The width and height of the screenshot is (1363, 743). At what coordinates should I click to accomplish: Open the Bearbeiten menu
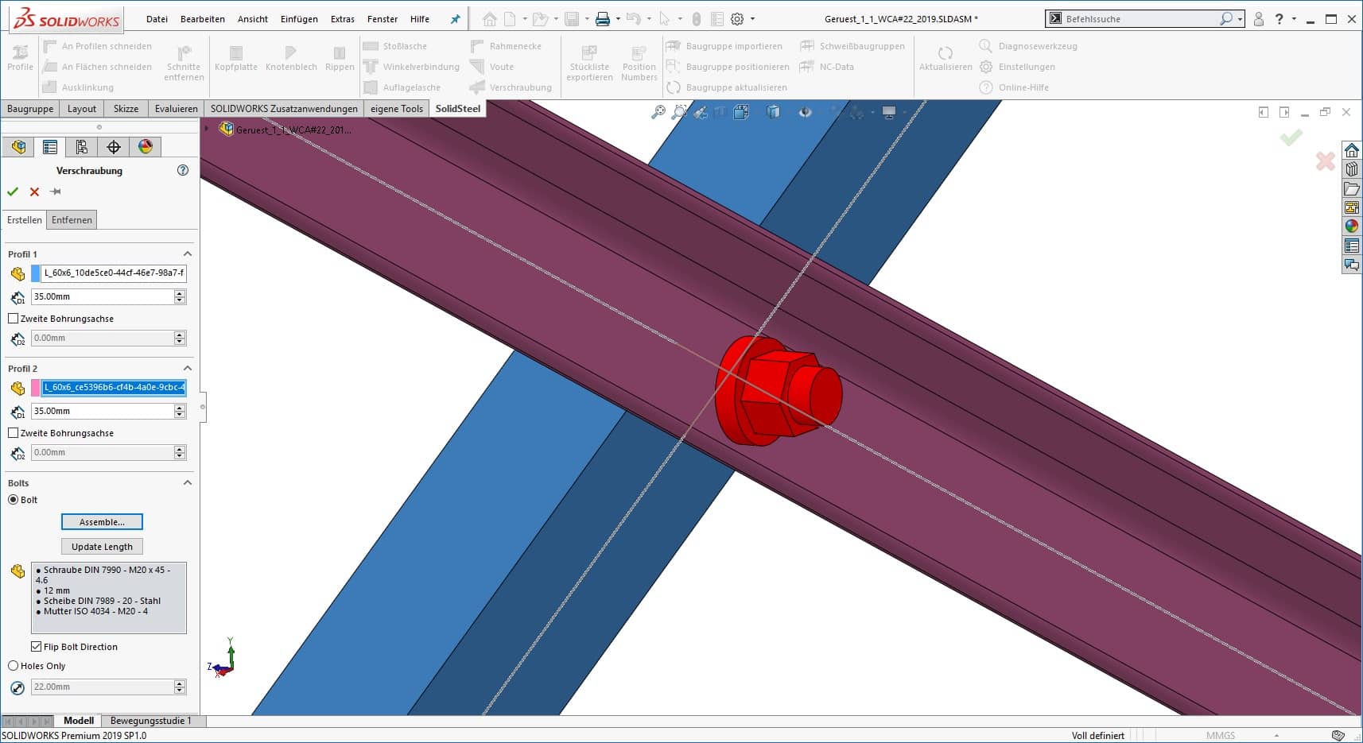pyautogui.click(x=203, y=19)
